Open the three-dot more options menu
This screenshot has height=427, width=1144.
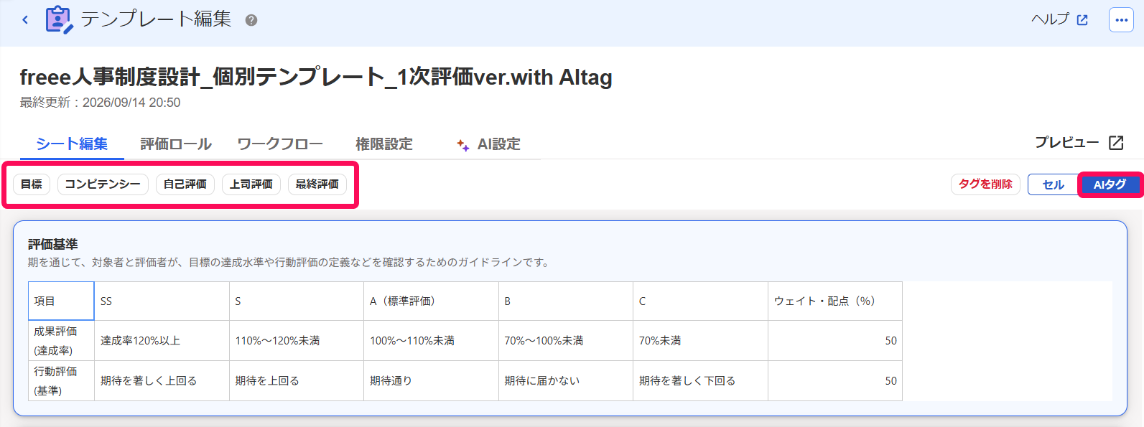tap(1122, 20)
